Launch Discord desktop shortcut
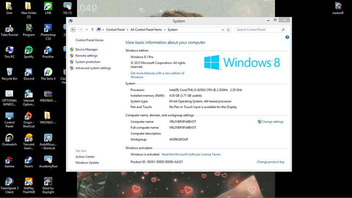Screen dimensions: 352x198 click(x=29, y=74)
